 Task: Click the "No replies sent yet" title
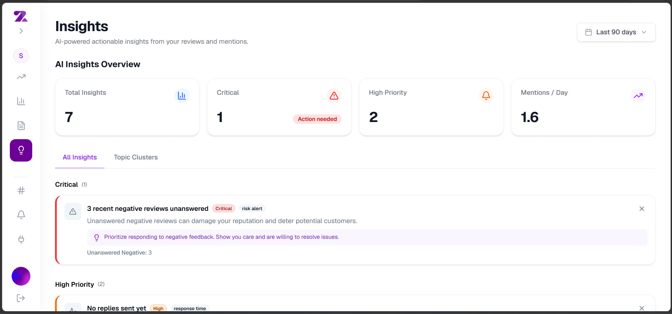coord(117,308)
